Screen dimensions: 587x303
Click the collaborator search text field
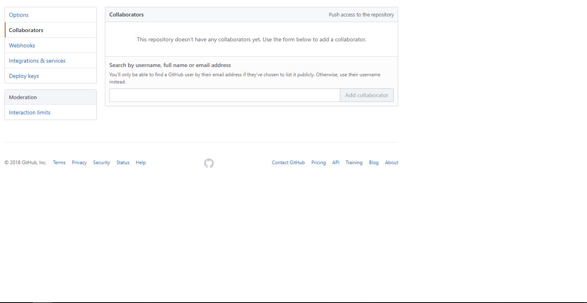pyautogui.click(x=225, y=95)
